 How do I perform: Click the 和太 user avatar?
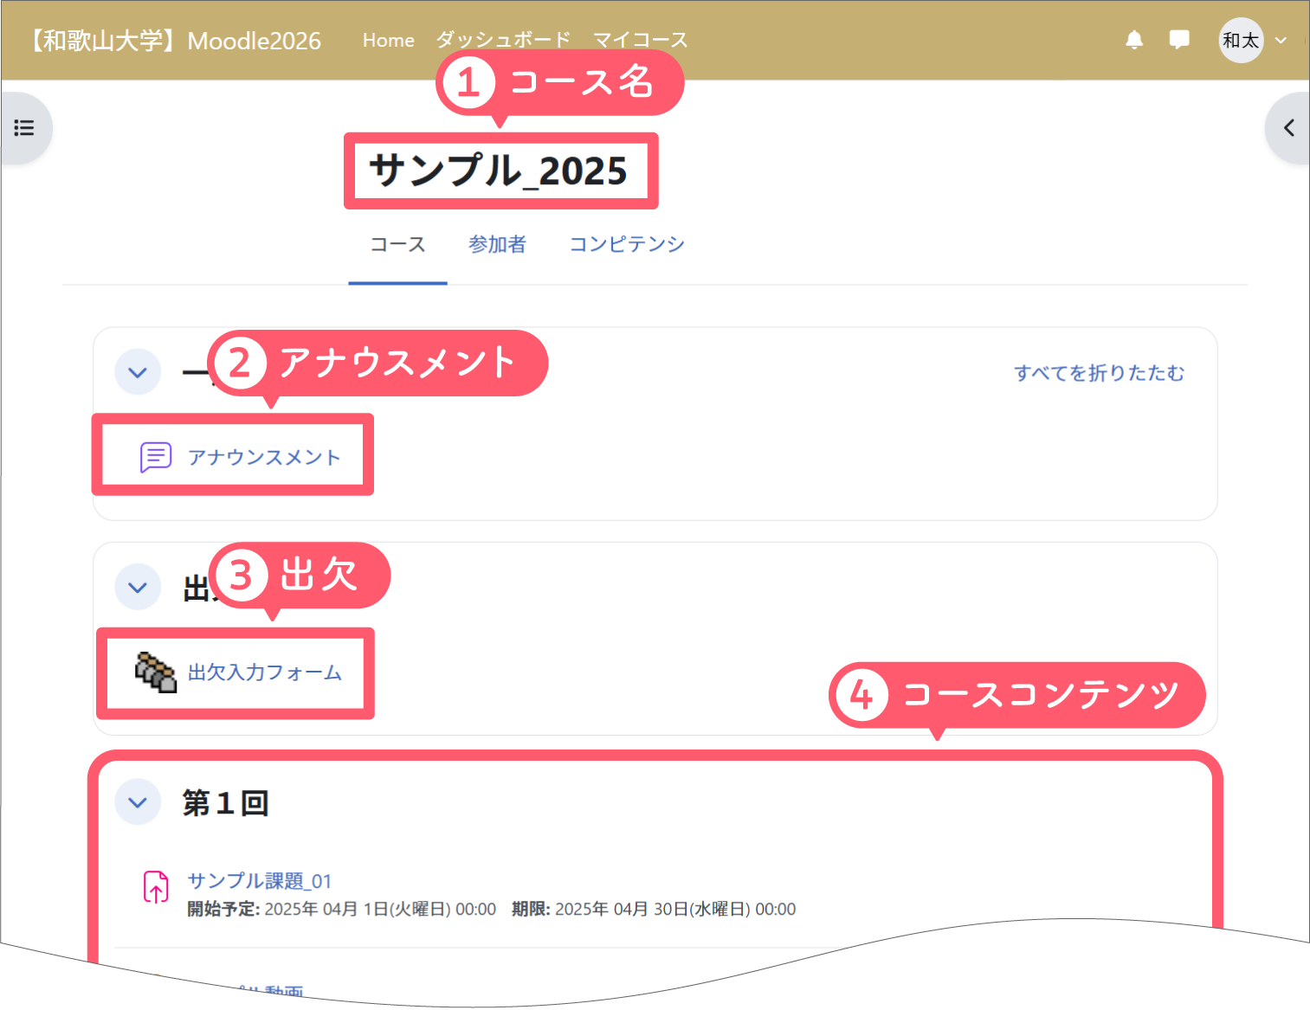1241,41
